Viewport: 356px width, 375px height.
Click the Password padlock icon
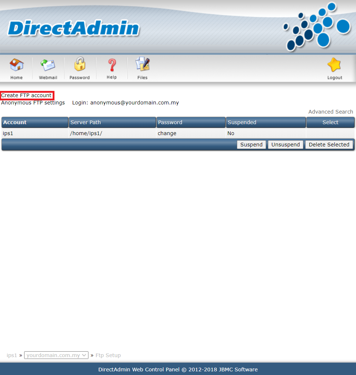pyautogui.click(x=80, y=66)
